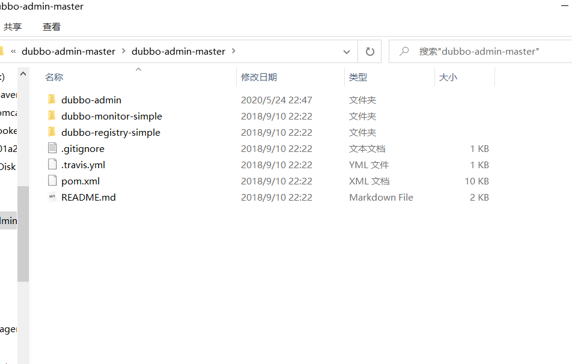Expand the chevron after last dubbo-admin-master breadcrumb
This screenshot has width=572, height=364.
(234, 51)
